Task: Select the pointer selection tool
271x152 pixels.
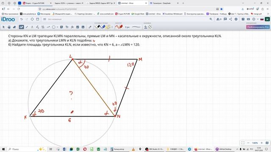Action: [x=3, y=27]
